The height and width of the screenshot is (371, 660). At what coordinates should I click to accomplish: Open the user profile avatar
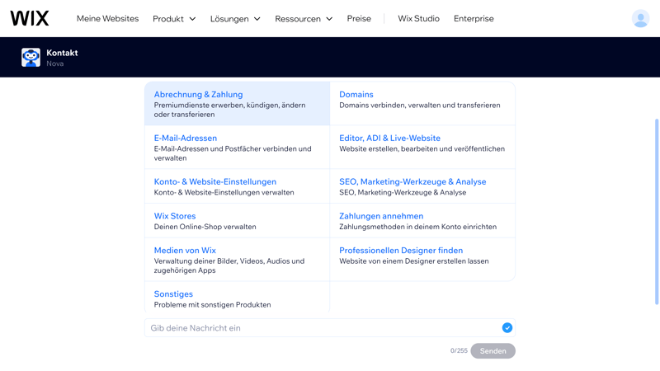[640, 18]
